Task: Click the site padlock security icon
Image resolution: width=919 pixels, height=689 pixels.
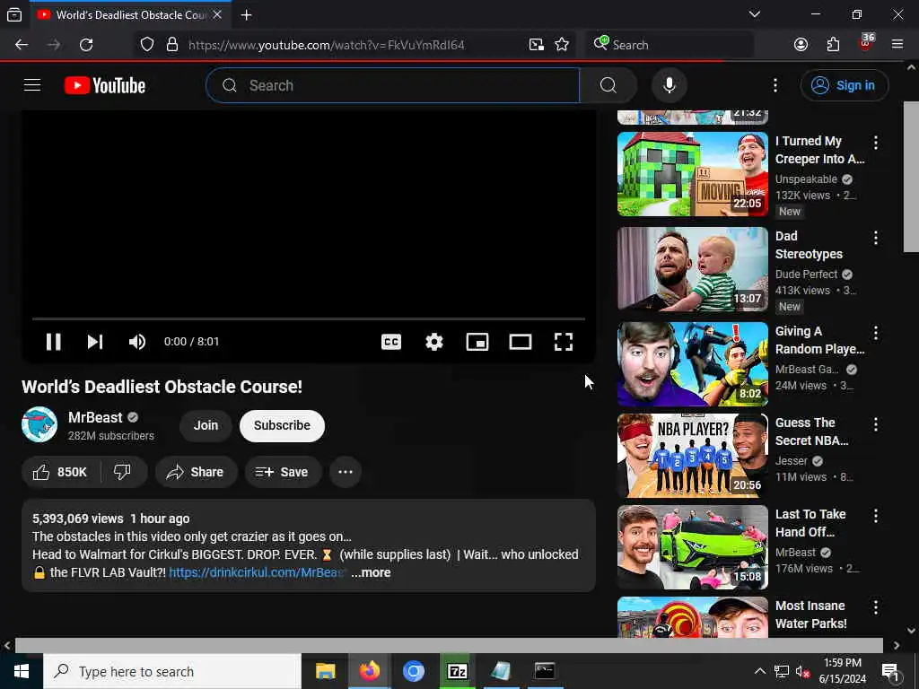Action: [x=172, y=45]
